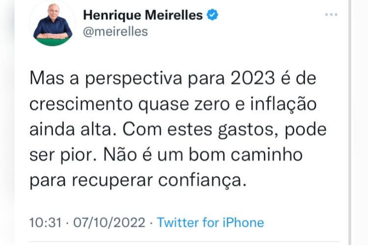Viewport: 368px width, 245px height.
Task: Click the Twitter for iPhone source link
Action: click(210, 222)
